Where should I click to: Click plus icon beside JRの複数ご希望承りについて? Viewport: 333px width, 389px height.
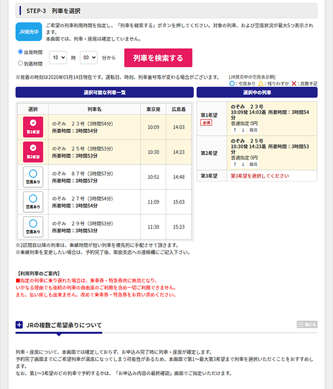point(19,325)
